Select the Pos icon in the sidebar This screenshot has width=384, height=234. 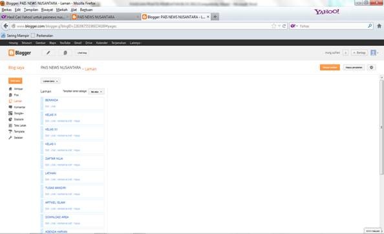[10, 95]
